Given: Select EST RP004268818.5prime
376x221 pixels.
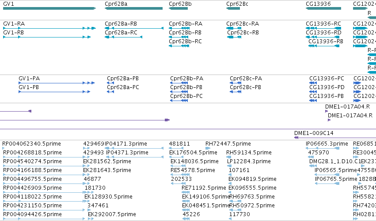Looking at the screenshot, I should coord(32,153).
